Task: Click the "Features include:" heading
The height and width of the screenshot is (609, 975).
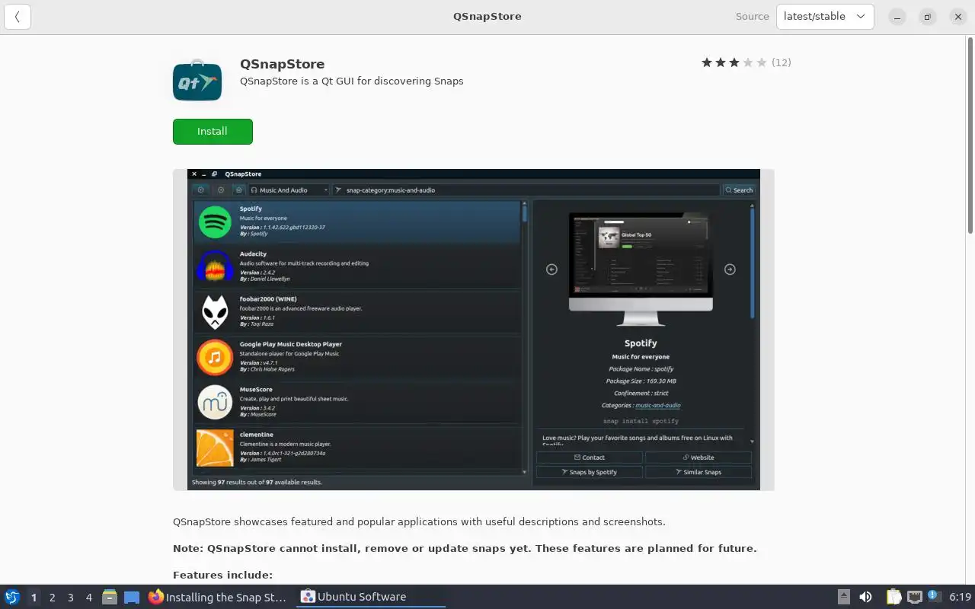Action: (x=222, y=575)
